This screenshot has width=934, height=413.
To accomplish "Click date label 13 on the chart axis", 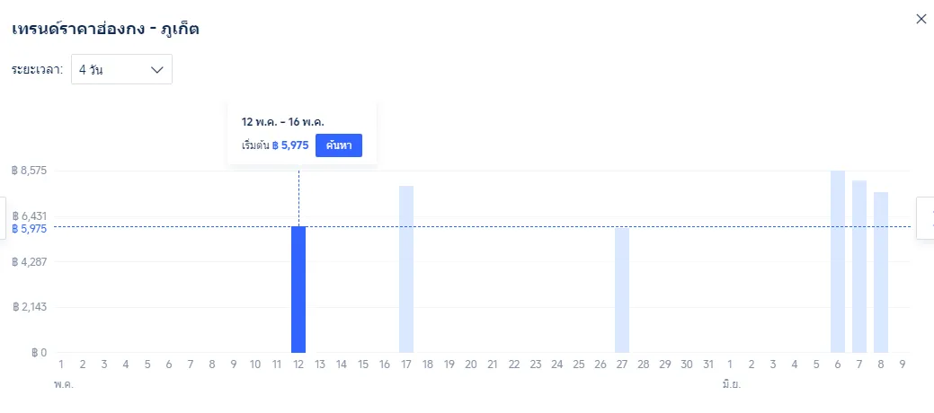I will tap(320, 365).
